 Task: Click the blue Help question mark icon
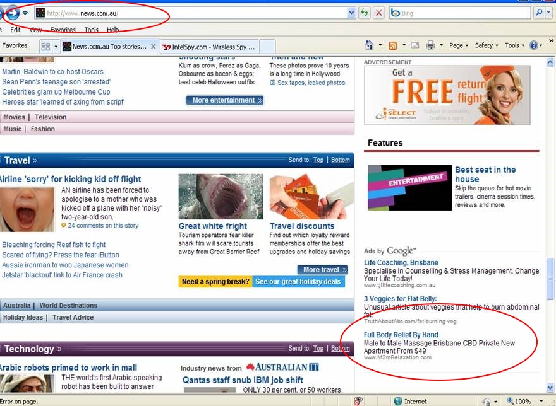click(x=534, y=45)
